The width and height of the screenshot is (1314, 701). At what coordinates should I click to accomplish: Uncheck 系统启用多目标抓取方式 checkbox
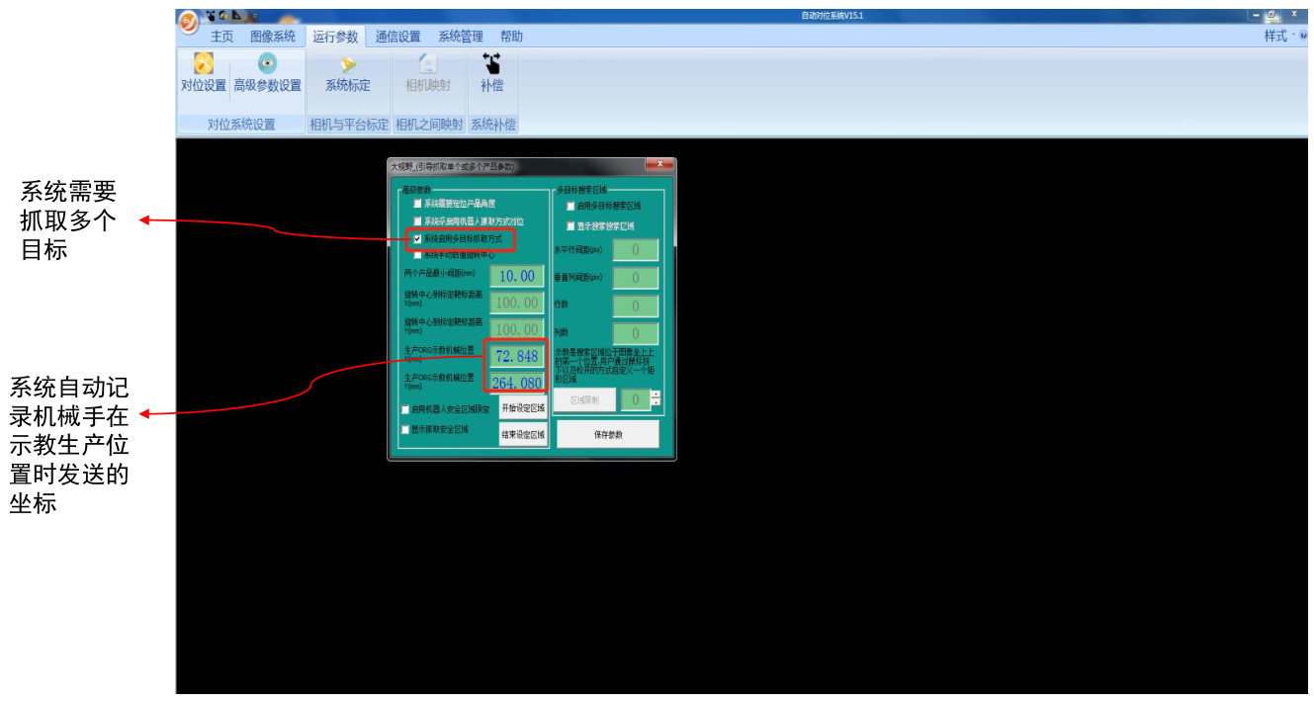(417, 238)
